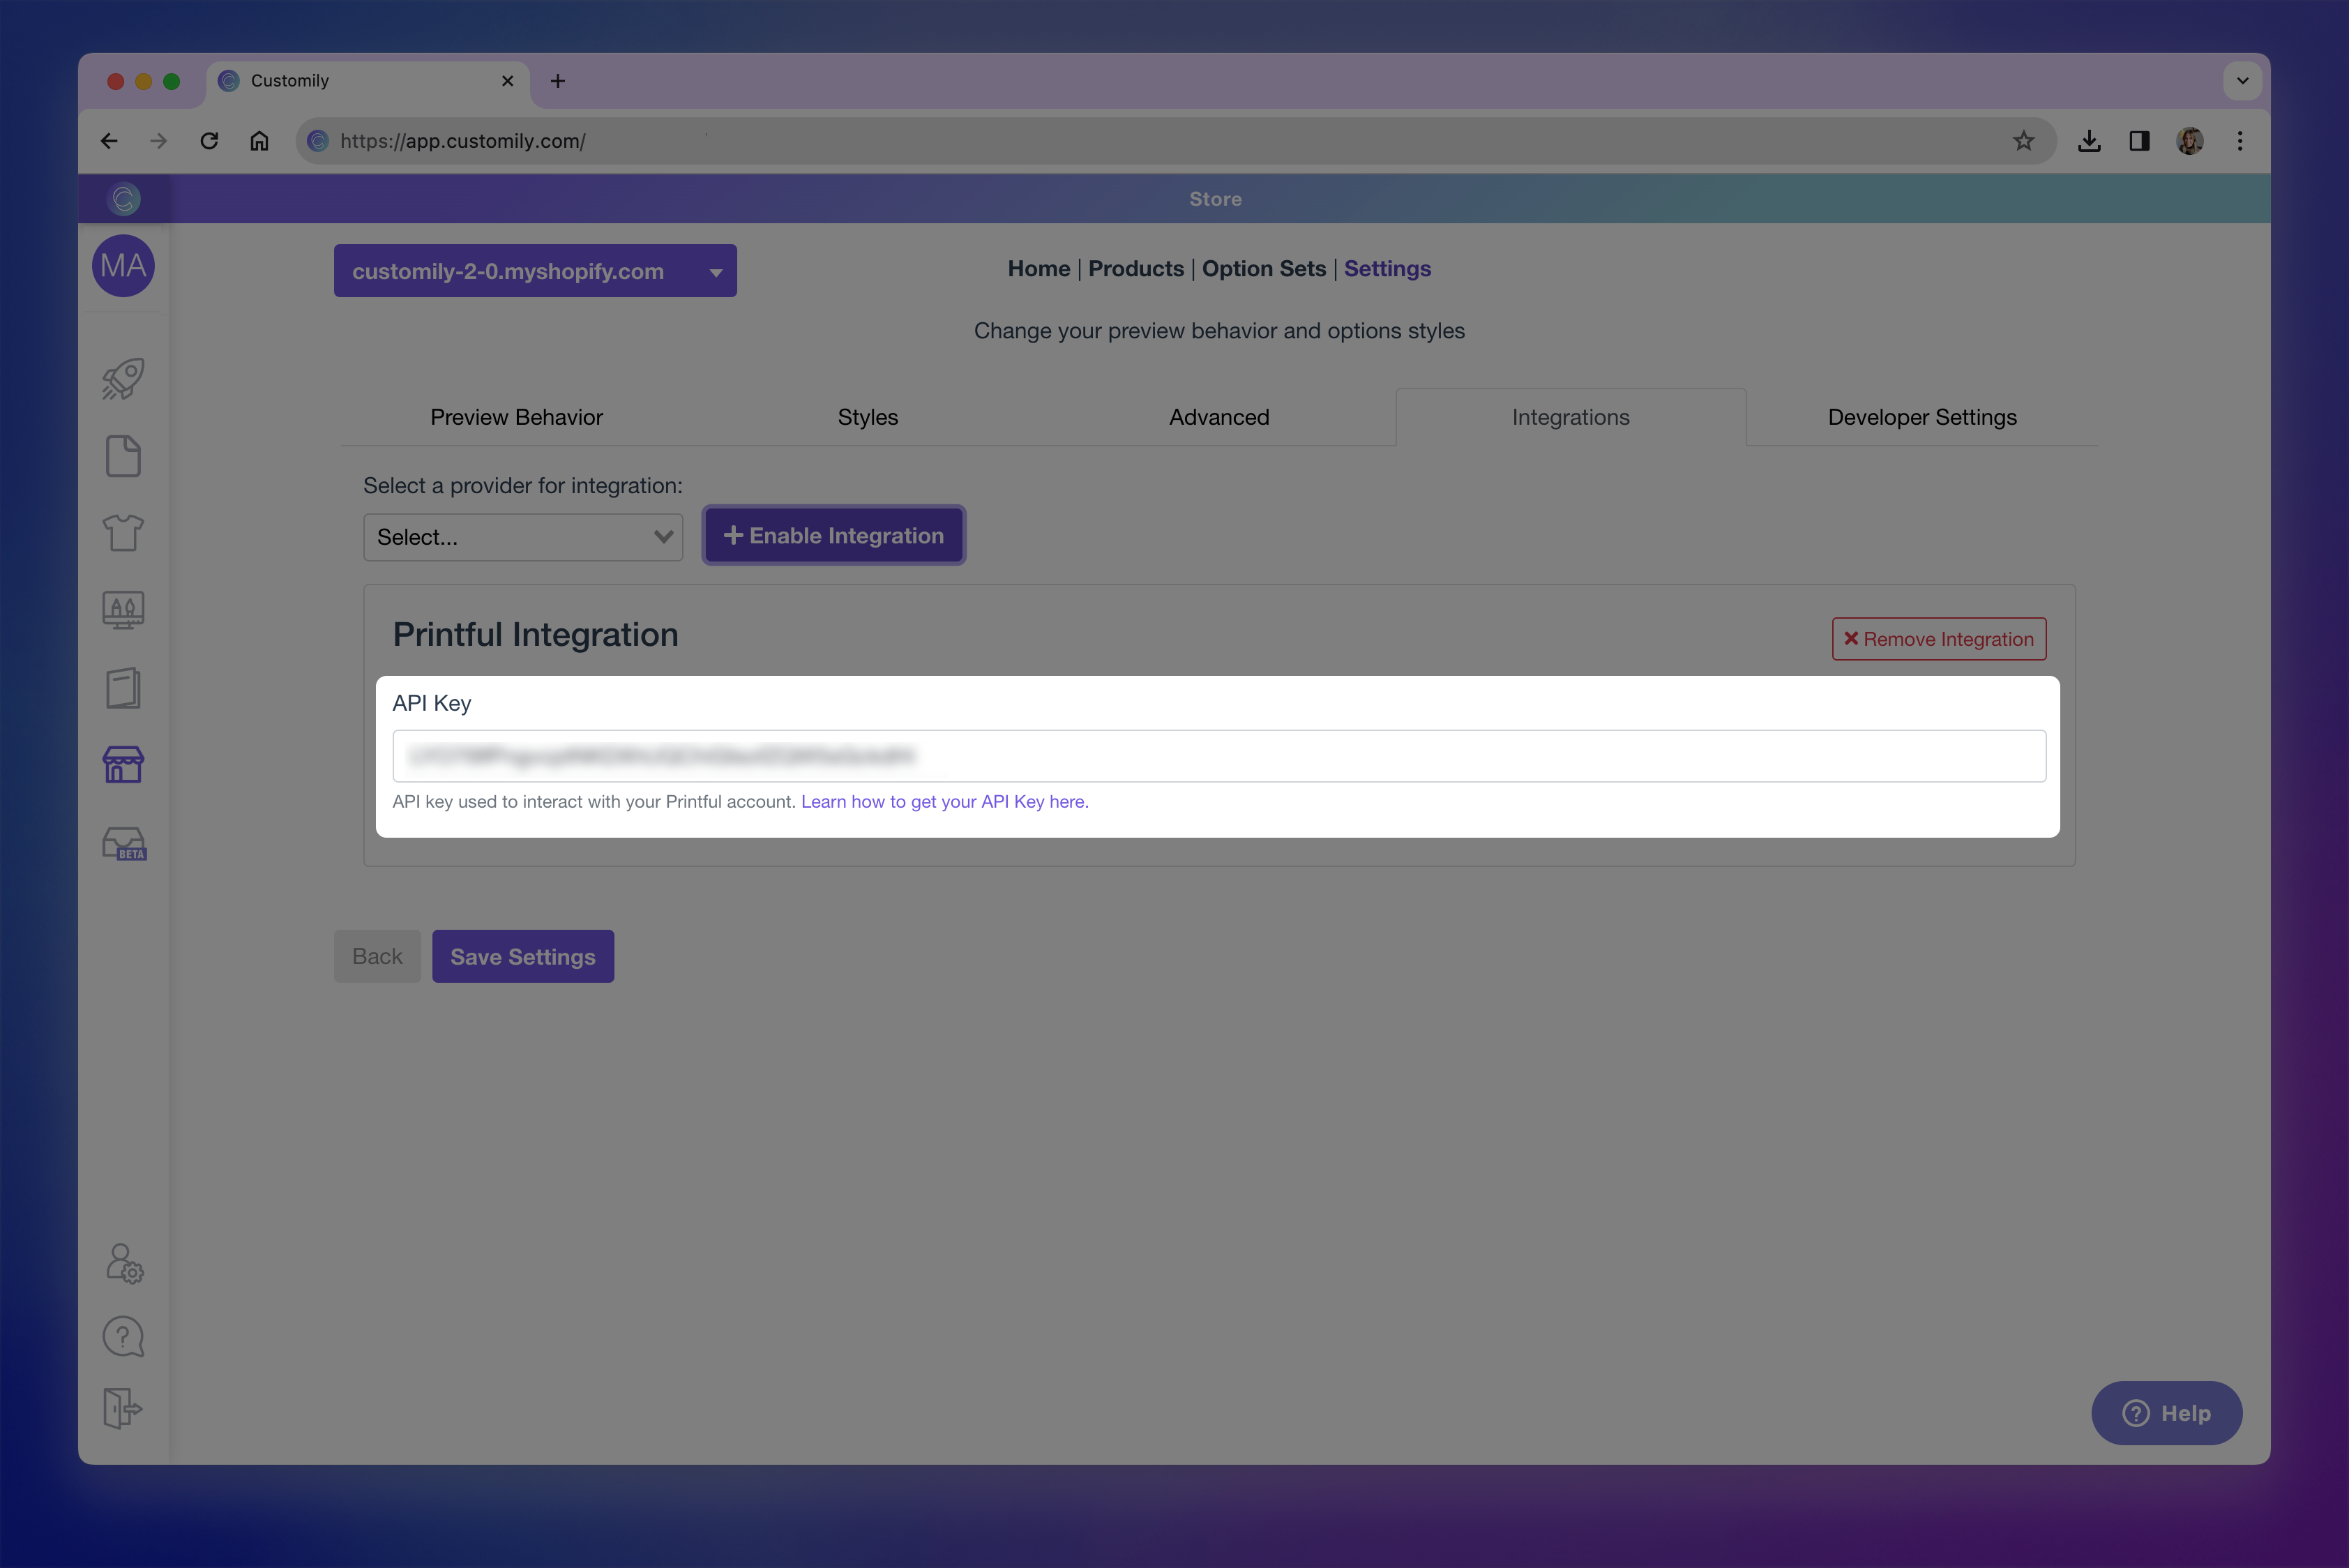This screenshot has width=2349, height=1568.
Task: Open the Option Sets navigation link
Action: pos(1263,269)
